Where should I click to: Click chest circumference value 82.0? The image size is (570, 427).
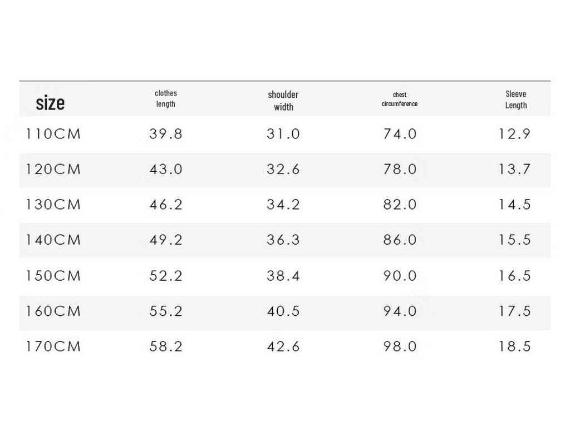tap(400, 205)
